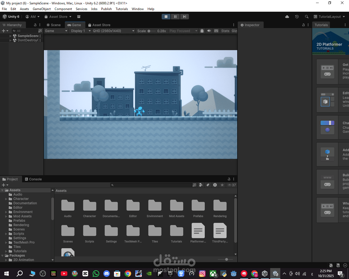Open Game view tab options menu
The image size is (349, 279).
tap(234, 25)
